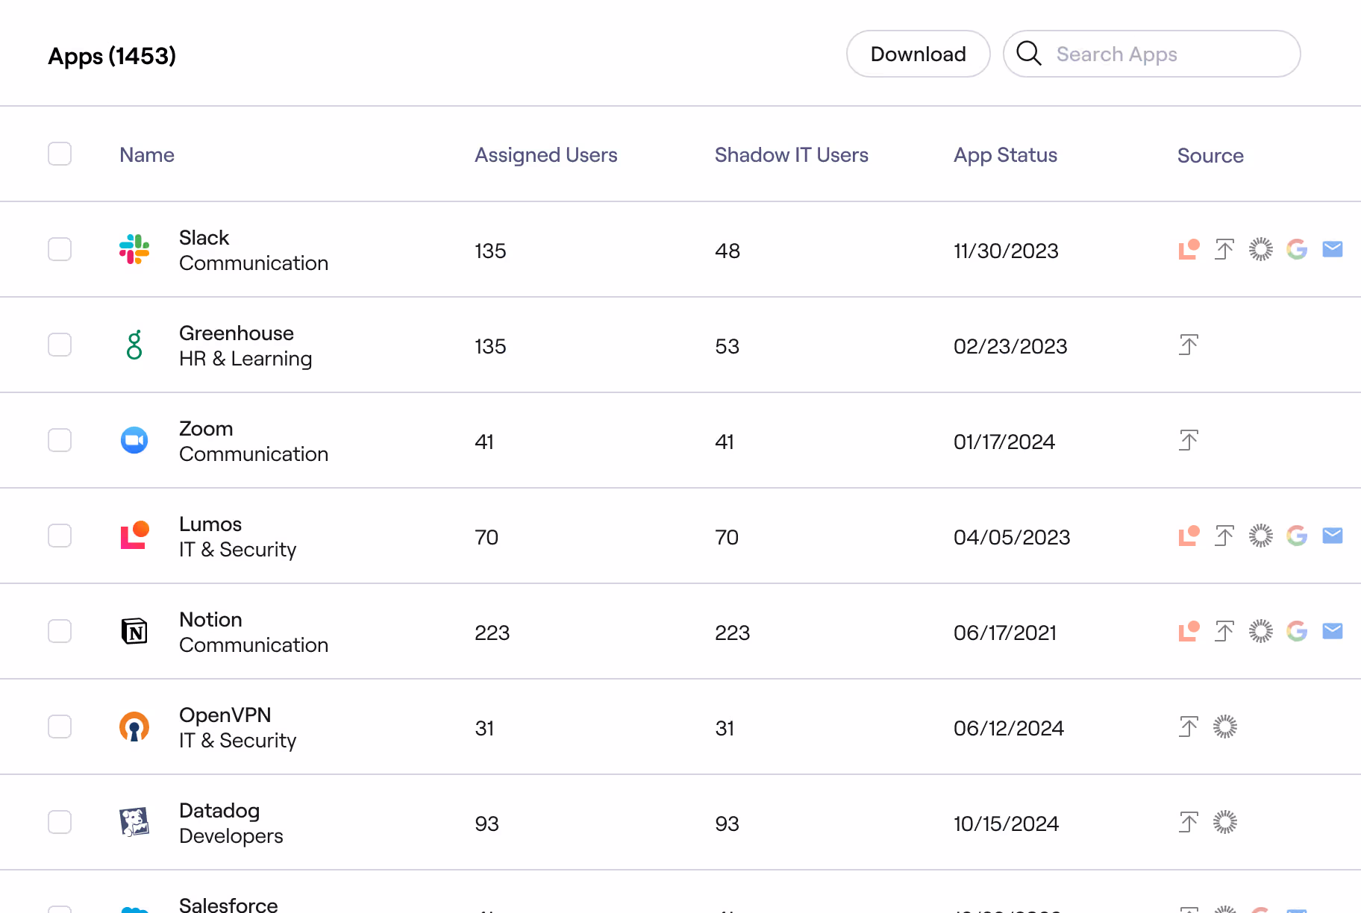Click the Notion app logo icon

pos(134,631)
